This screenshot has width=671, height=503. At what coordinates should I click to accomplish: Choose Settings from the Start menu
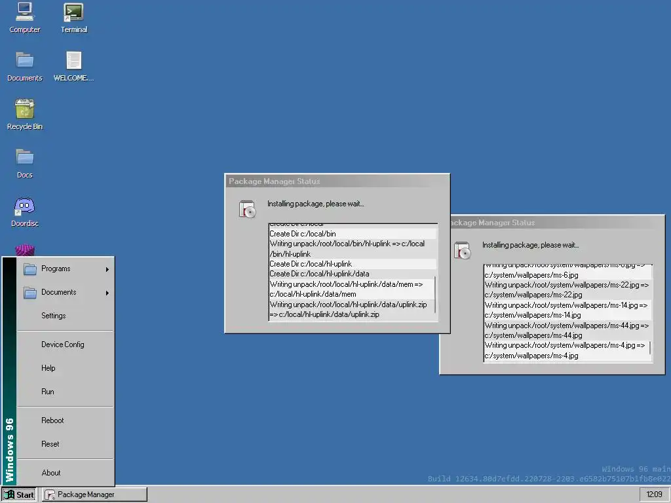tap(66, 316)
